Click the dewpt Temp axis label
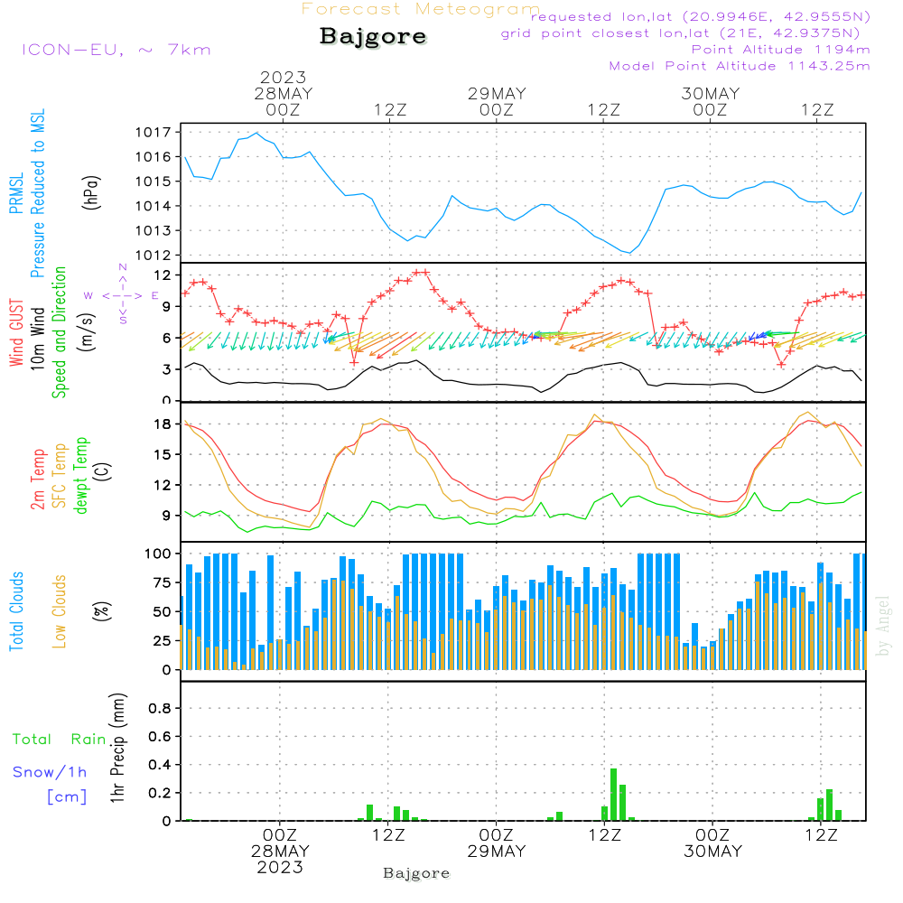The width and height of the screenshot is (903, 903). tap(81, 477)
